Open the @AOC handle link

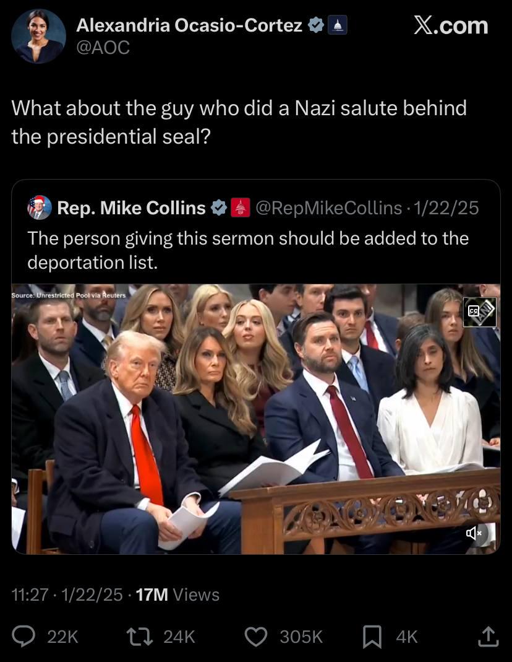103,47
